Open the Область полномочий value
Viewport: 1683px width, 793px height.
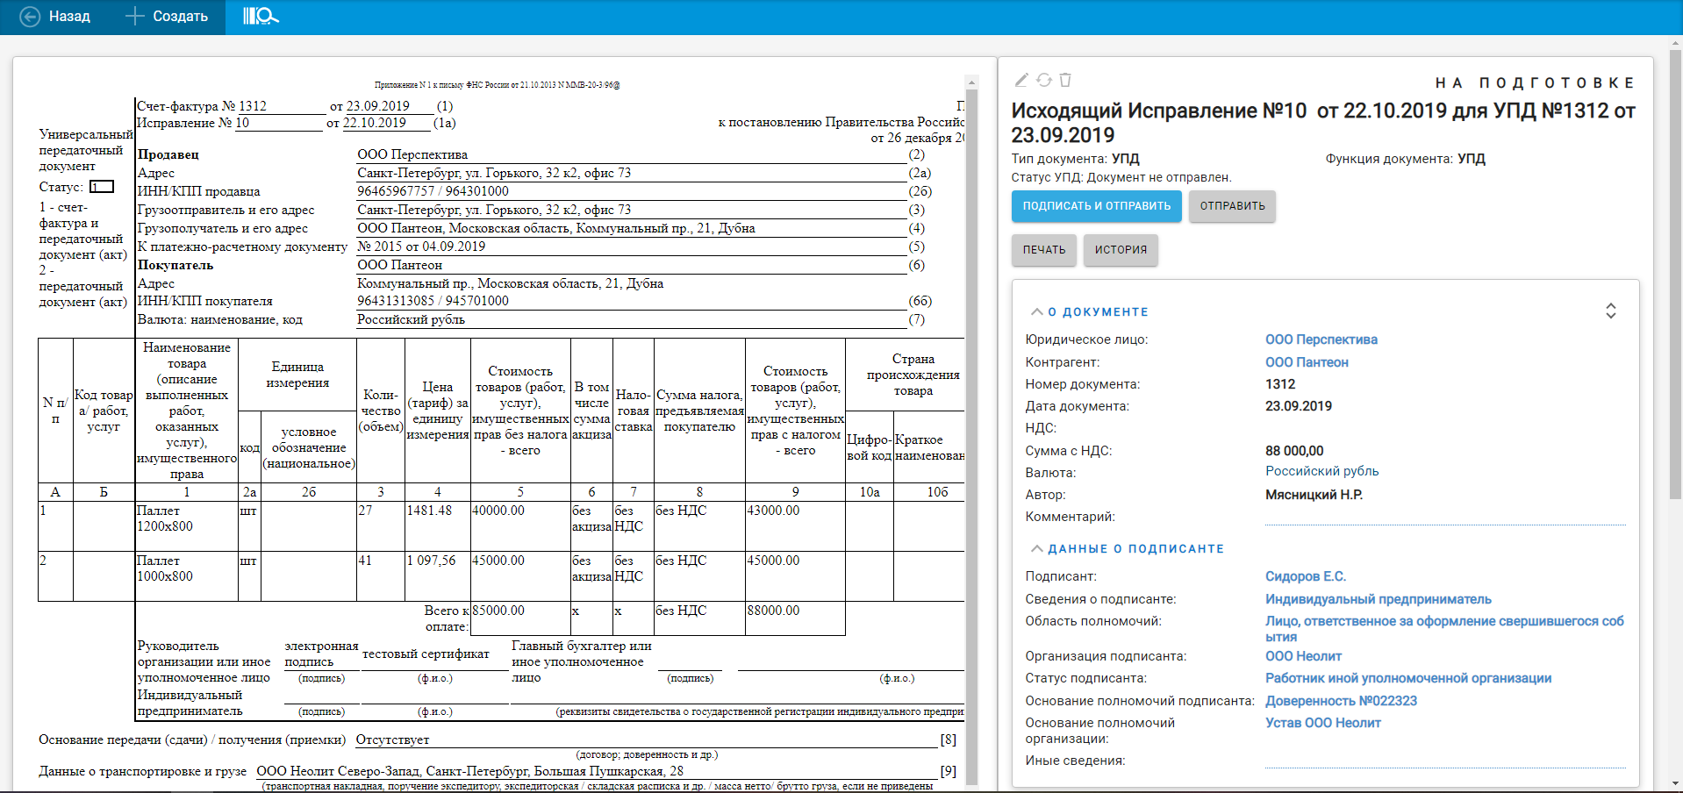pyautogui.click(x=1444, y=629)
